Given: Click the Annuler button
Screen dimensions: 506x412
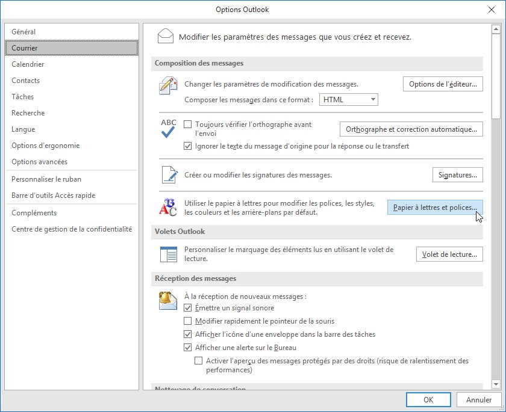Looking at the screenshot, I should pos(478,400).
